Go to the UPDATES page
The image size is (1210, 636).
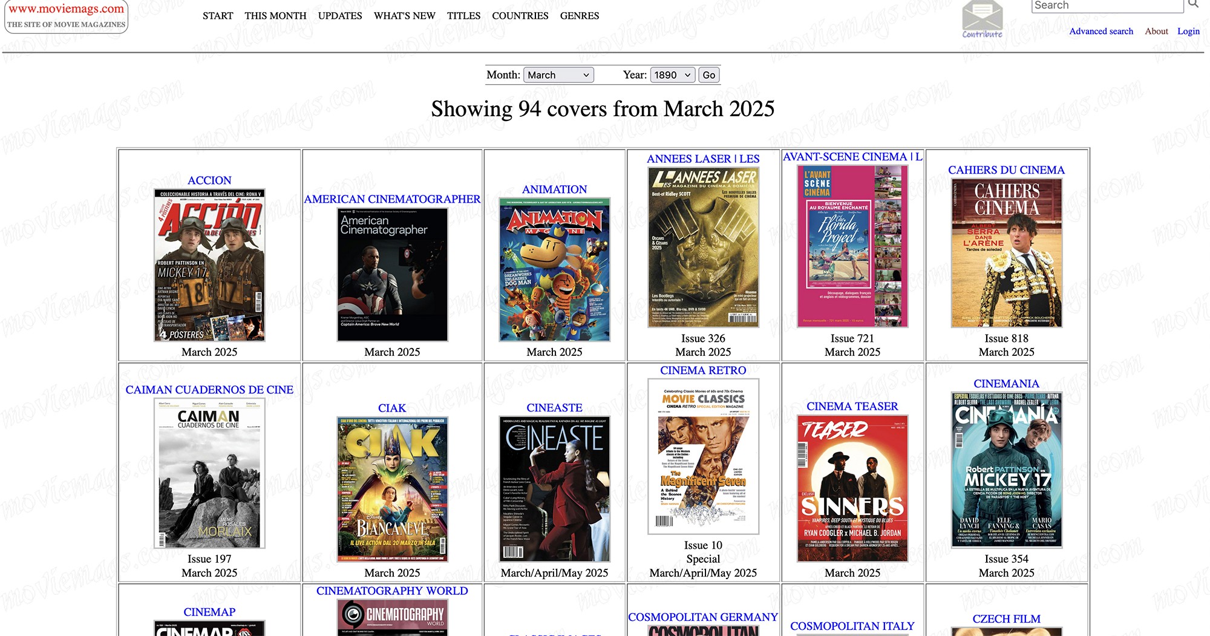(340, 16)
